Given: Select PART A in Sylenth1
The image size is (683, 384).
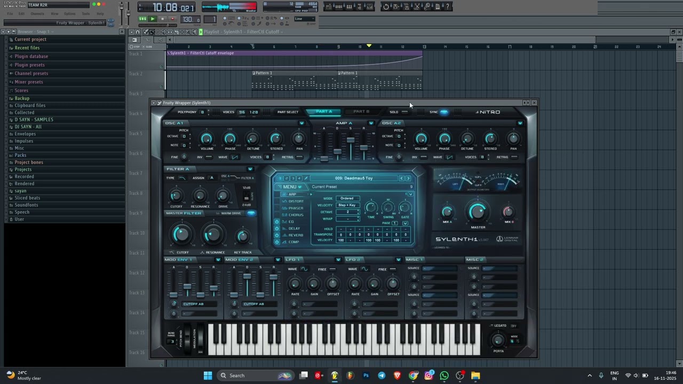Looking at the screenshot, I should coord(324,112).
